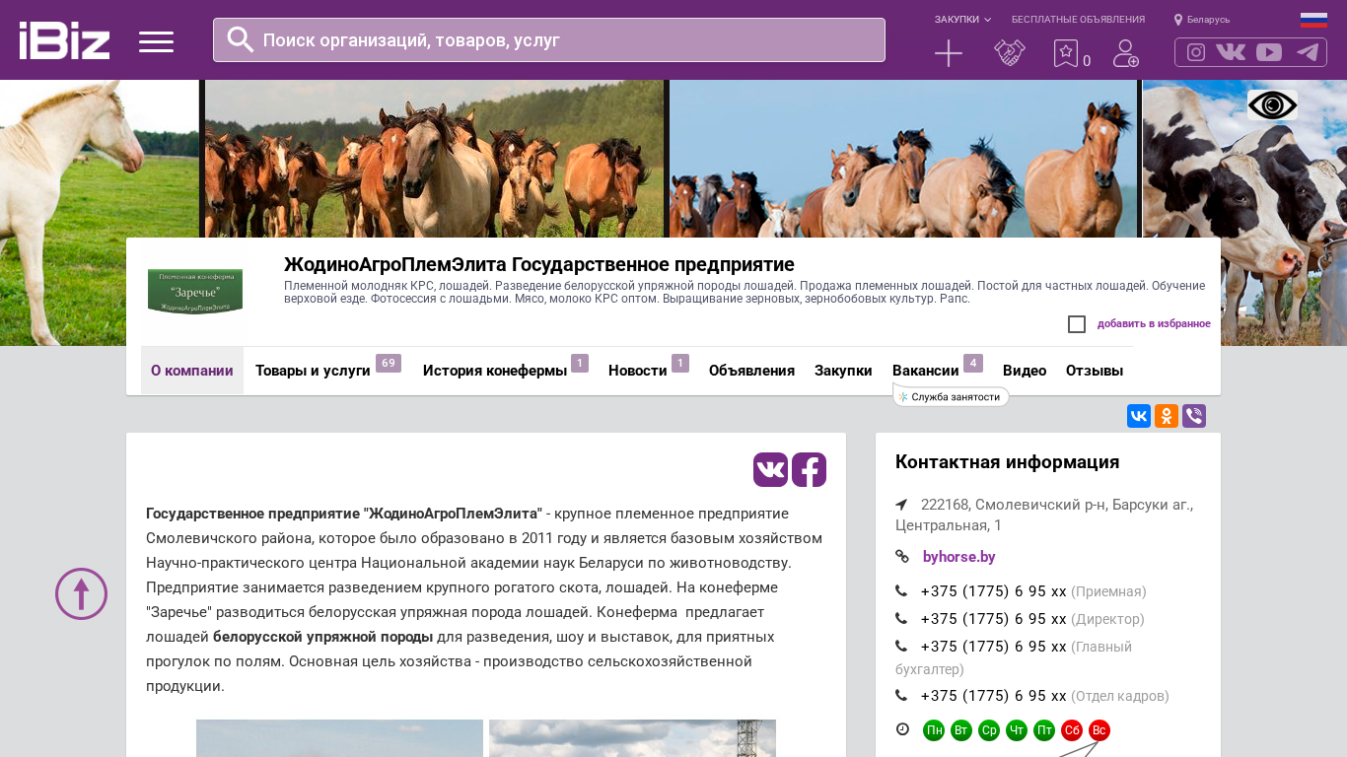Click the address text "222168, Смолевичский р-н"
This screenshot has height=757, width=1347.
click(x=994, y=505)
